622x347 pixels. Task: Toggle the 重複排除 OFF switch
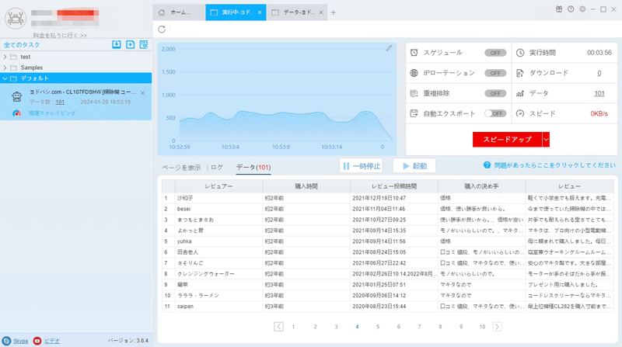click(495, 93)
